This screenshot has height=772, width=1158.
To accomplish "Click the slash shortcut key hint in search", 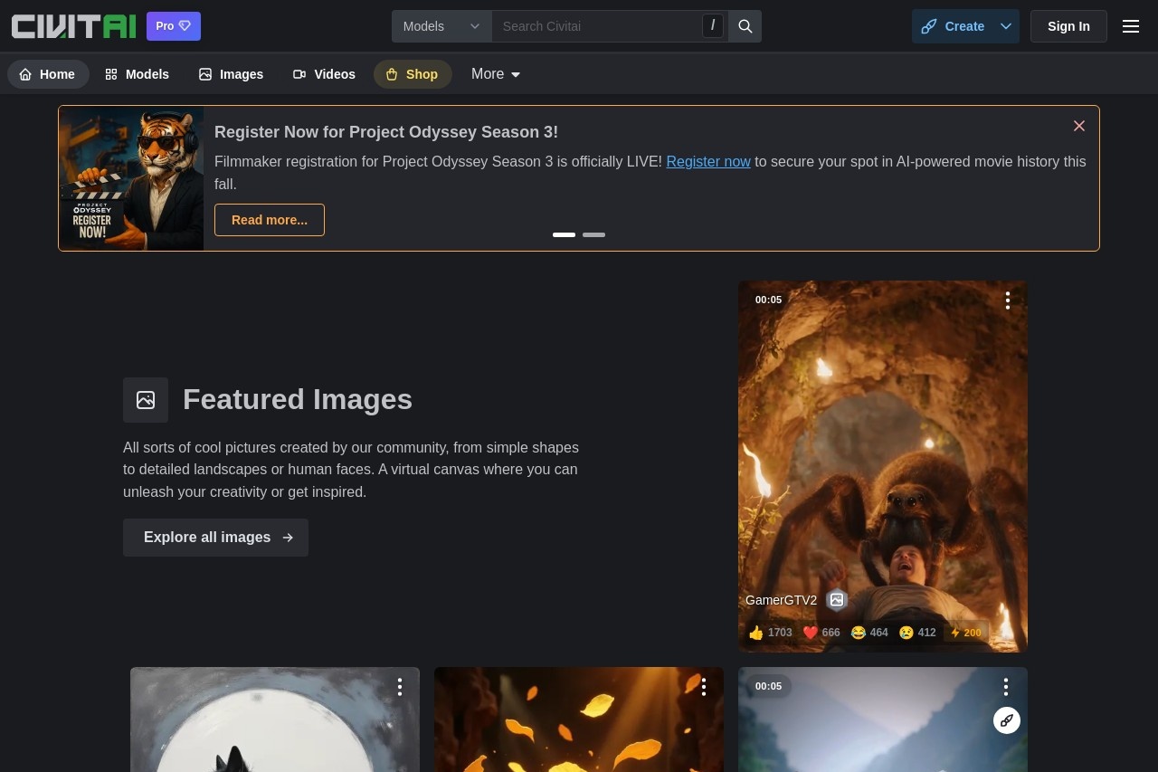I will point(713,26).
